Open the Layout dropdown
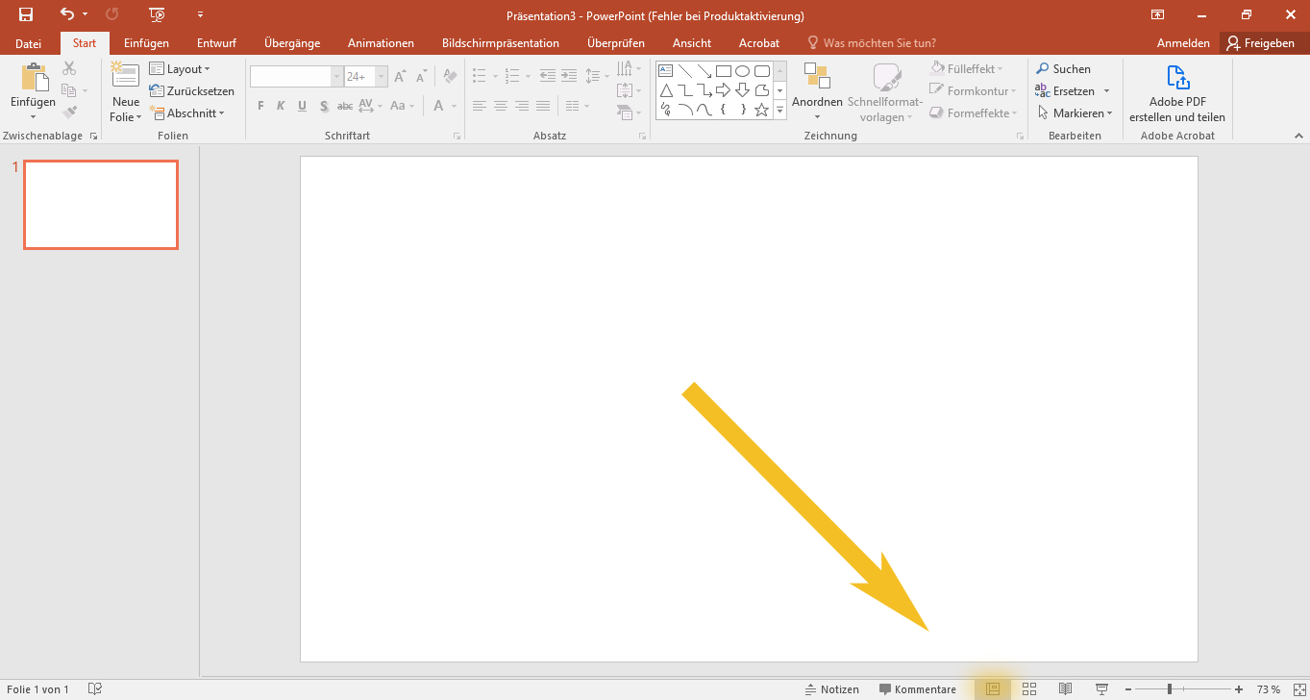 point(180,69)
